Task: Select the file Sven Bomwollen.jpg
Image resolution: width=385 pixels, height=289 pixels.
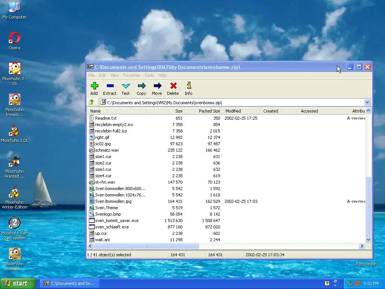Action: click(x=113, y=201)
